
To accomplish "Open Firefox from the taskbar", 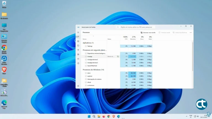I will [x=104, y=117].
